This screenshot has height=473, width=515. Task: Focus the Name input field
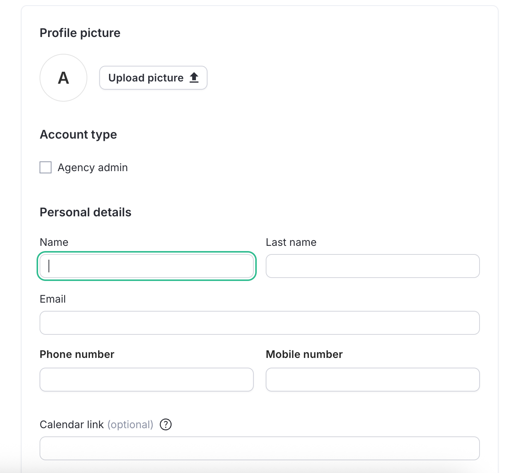point(147,266)
